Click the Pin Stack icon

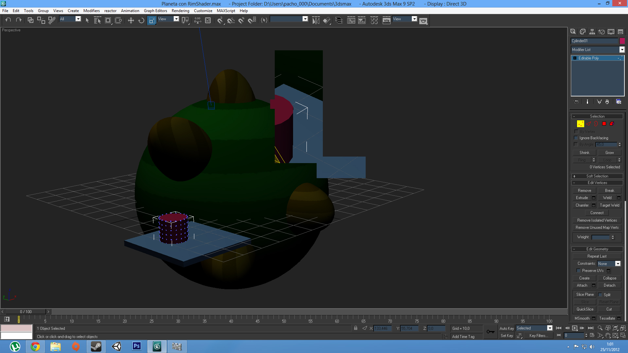tap(576, 102)
